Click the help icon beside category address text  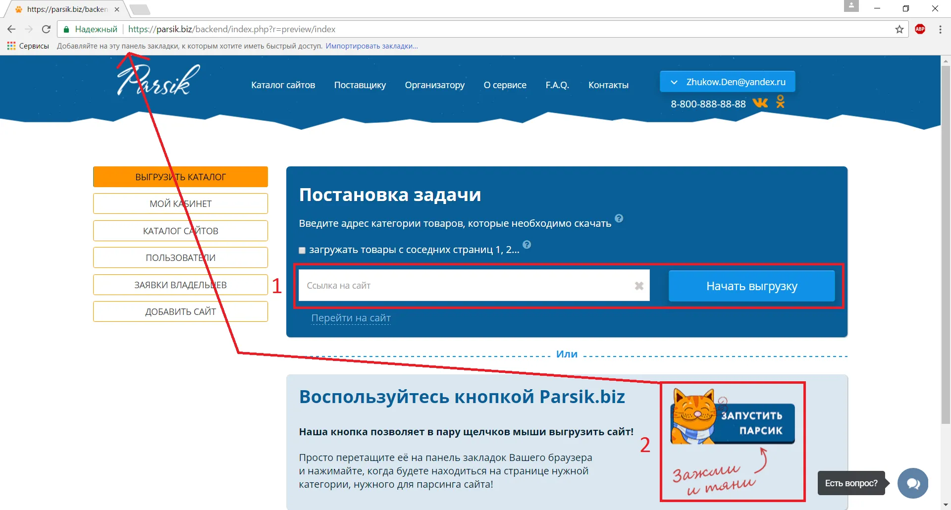pos(619,218)
